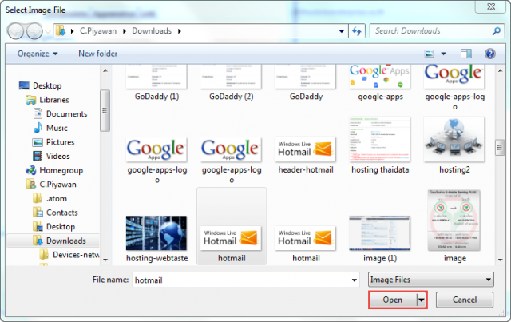
Task: Click the file list scrollbar thumb
Action: click(500, 148)
